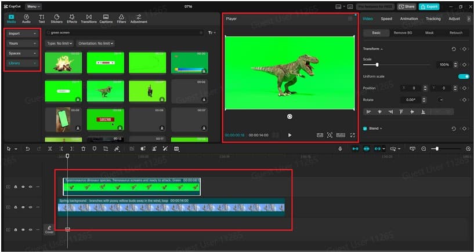The height and width of the screenshot is (252, 474).
Task: Click the fullscreen expand icon in Player
Action: coord(353,135)
